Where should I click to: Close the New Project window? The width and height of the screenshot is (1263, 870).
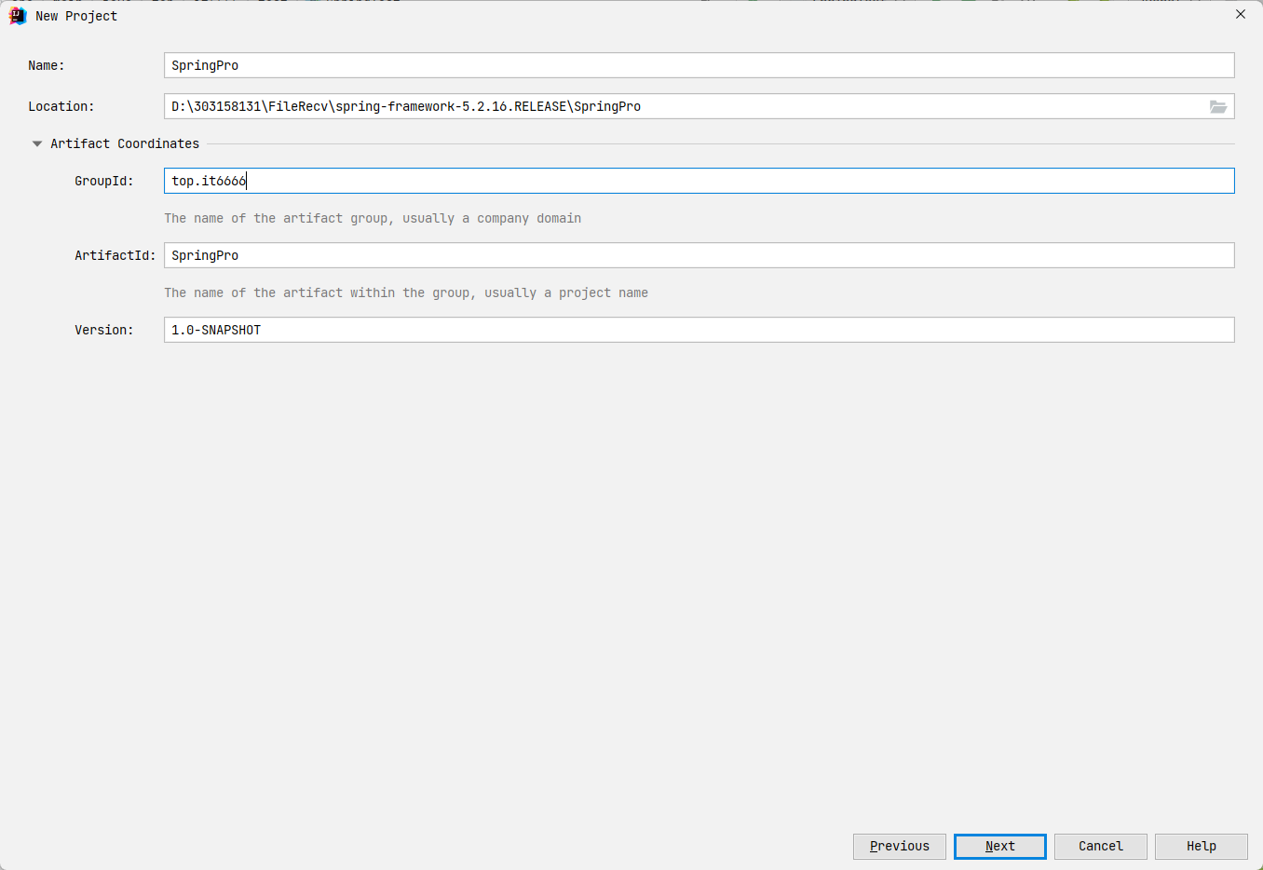pyautogui.click(x=1241, y=14)
